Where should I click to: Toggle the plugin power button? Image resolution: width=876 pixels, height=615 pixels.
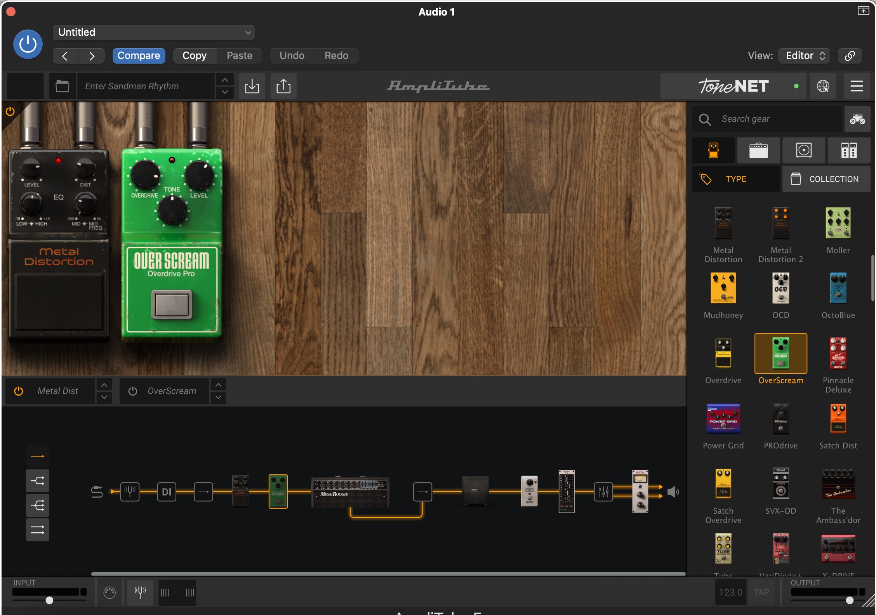coord(28,44)
